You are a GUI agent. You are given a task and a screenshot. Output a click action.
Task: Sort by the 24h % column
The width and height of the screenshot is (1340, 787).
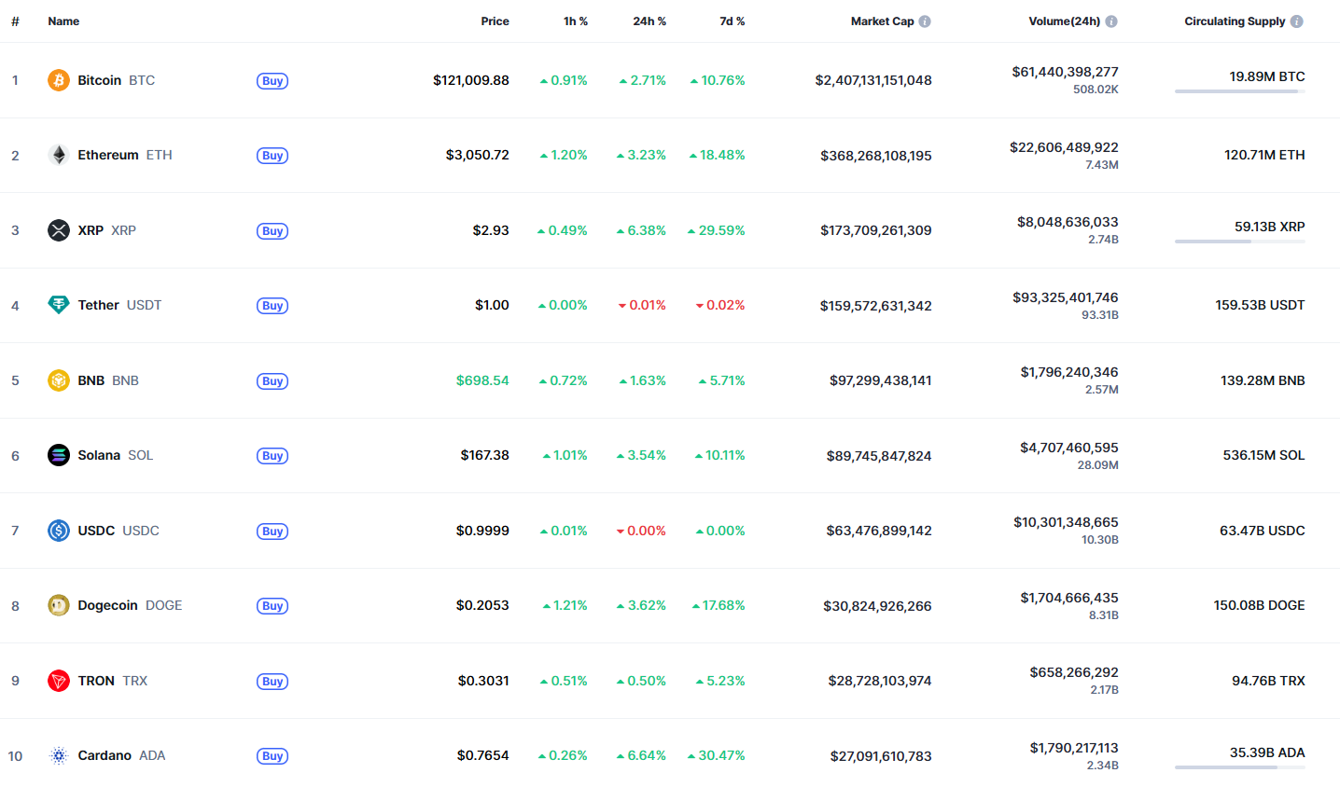coord(649,21)
